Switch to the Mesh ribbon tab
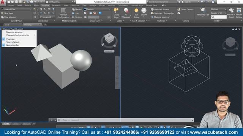The width and height of the screenshot is (243, 136). tap(36, 5)
